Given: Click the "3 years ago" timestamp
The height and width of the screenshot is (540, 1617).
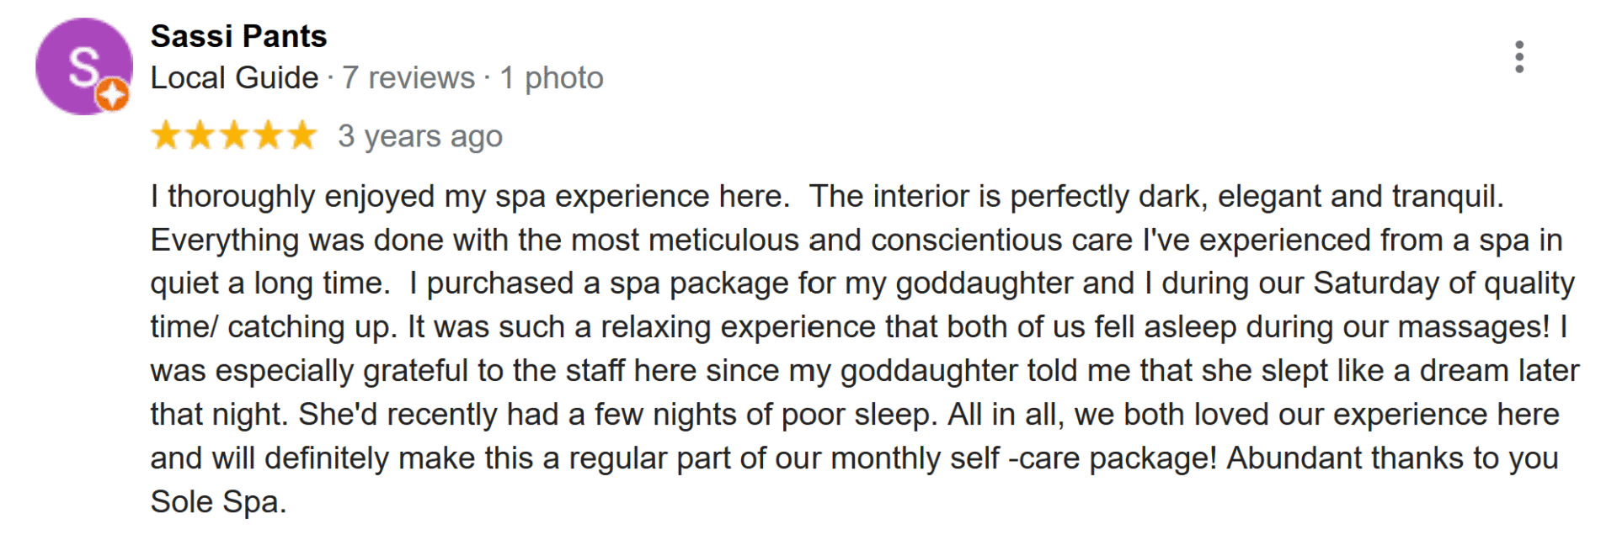Looking at the screenshot, I should coord(420,136).
